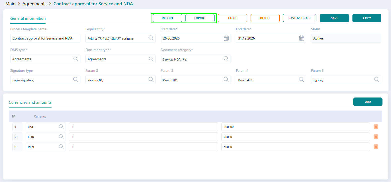The image size is (391, 182).
Task: Click PLN currency field
Action: 46,147
